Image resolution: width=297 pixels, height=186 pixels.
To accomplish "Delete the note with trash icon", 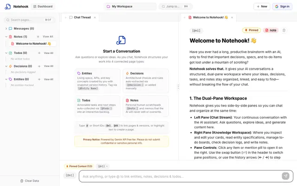I will tap(284, 30).
